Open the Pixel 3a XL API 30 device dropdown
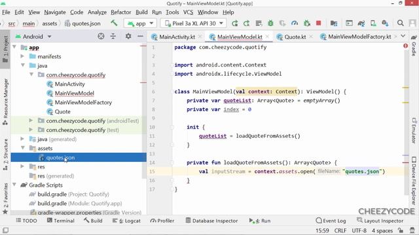Image resolution: width=419 pixels, height=235 pixels. pyautogui.click(x=194, y=23)
